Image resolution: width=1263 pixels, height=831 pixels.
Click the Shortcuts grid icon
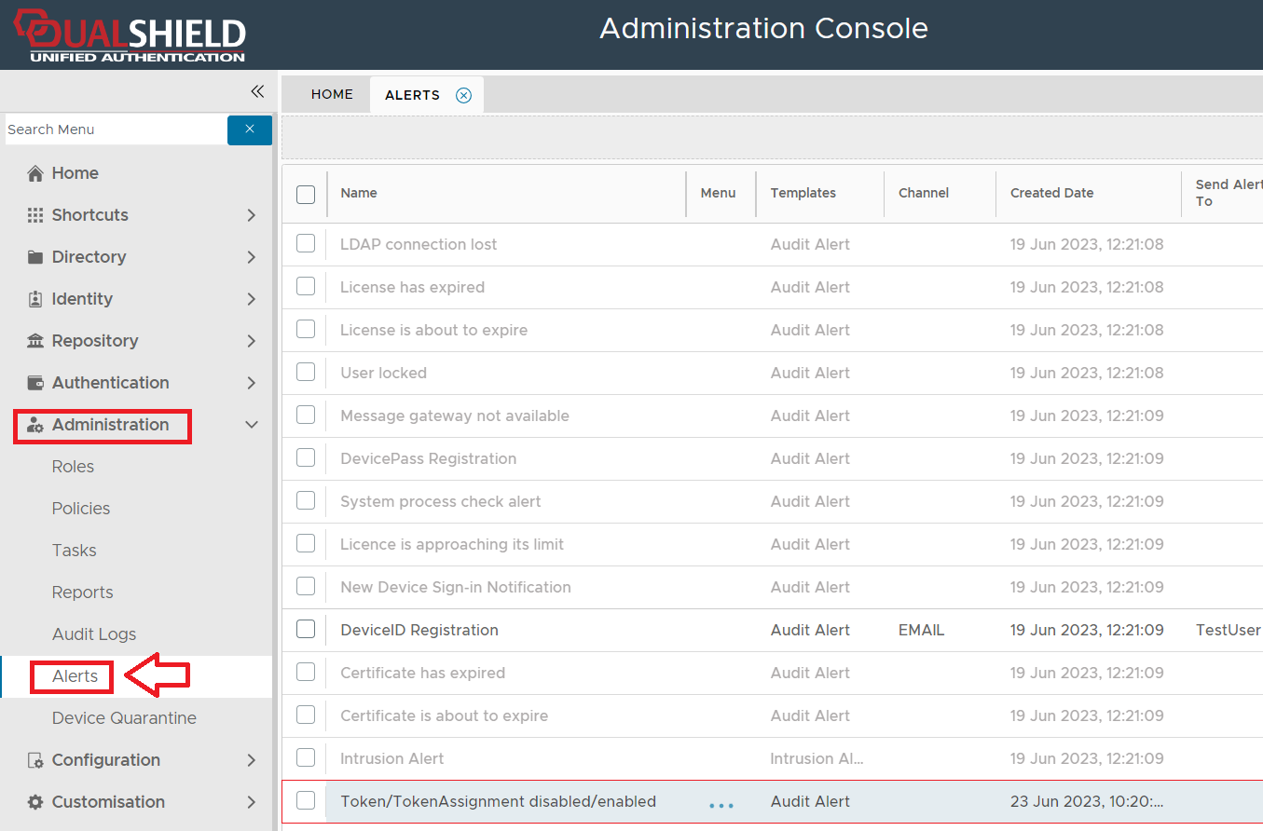point(35,215)
